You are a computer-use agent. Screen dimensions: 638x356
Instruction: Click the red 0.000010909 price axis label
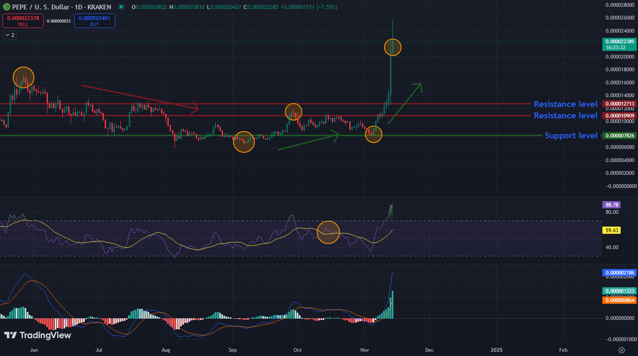coord(620,115)
